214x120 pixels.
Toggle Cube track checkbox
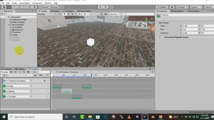click(4, 86)
